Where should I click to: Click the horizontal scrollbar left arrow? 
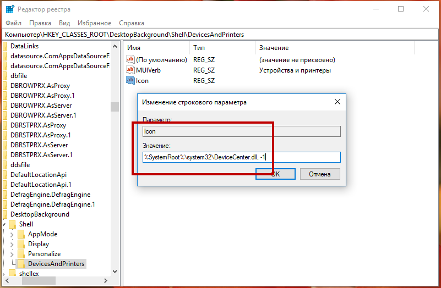(x=7, y=280)
